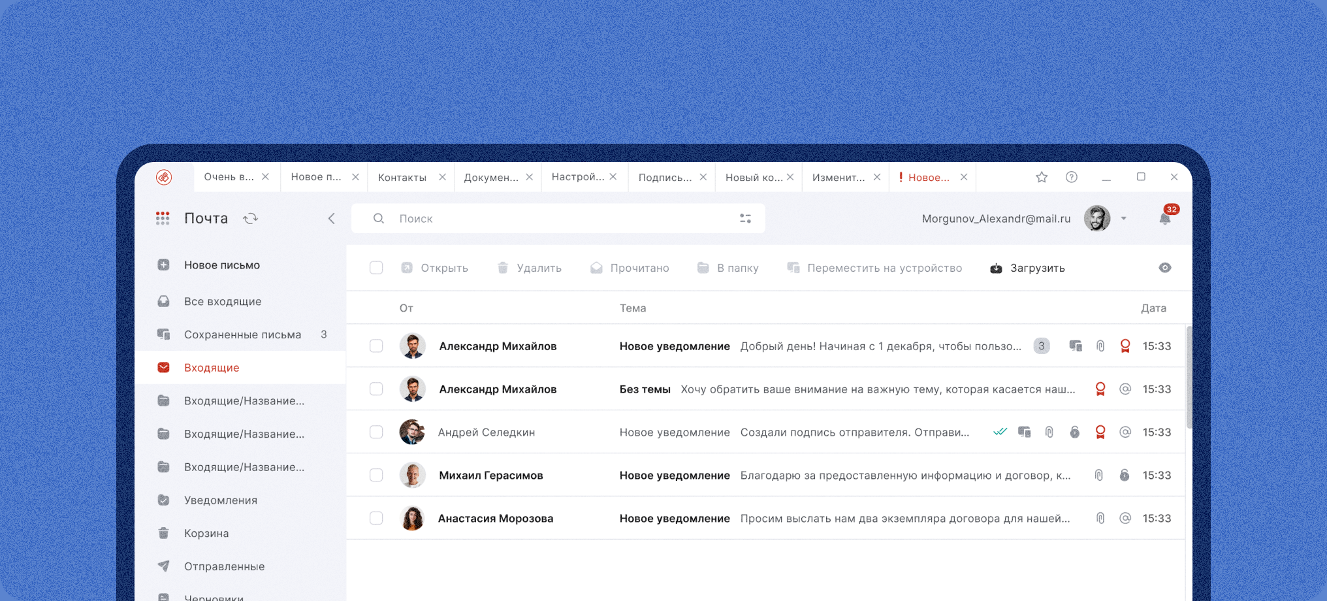Viewport: 1327px width, 601px height.
Task: Click the paperclip icon in Анастасия Морозова row
Action: [x=1100, y=518]
